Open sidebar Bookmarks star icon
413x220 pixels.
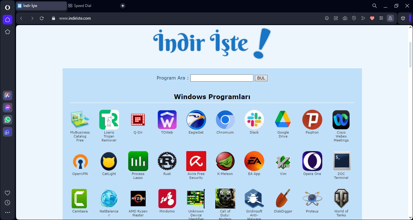(8, 32)
